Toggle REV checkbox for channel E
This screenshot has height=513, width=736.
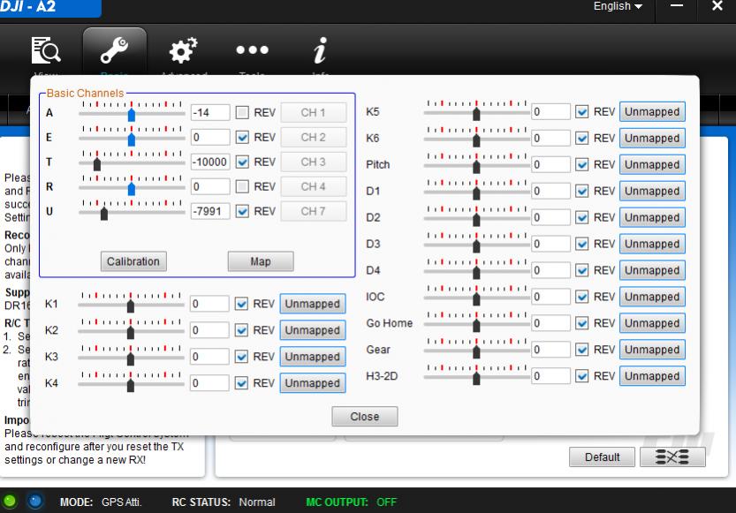coord(242,138)
